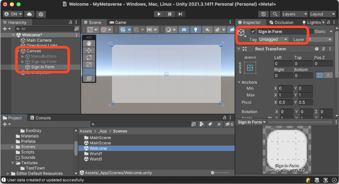Open the Unity collab/package hexagon icon
Screen dimensions: 339x184
(x=41, y=14)
